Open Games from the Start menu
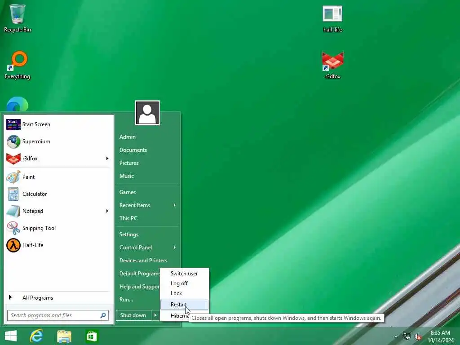 coord(147,192)
